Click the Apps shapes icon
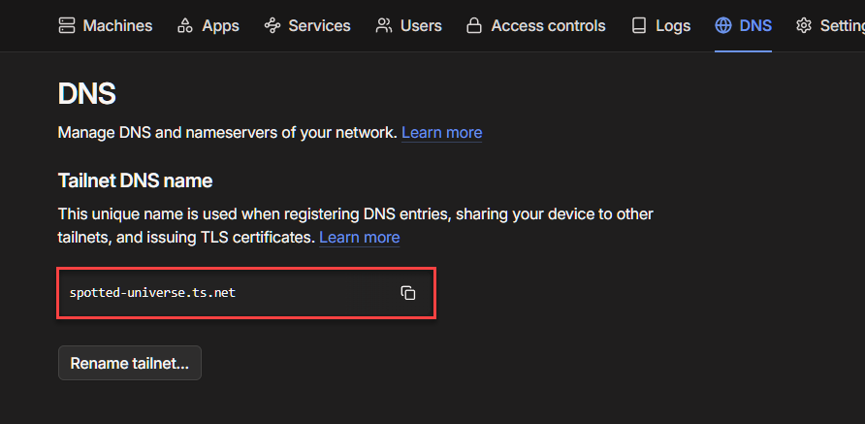The height and width of the screenshot is (424, 865). tap(185, 26)
